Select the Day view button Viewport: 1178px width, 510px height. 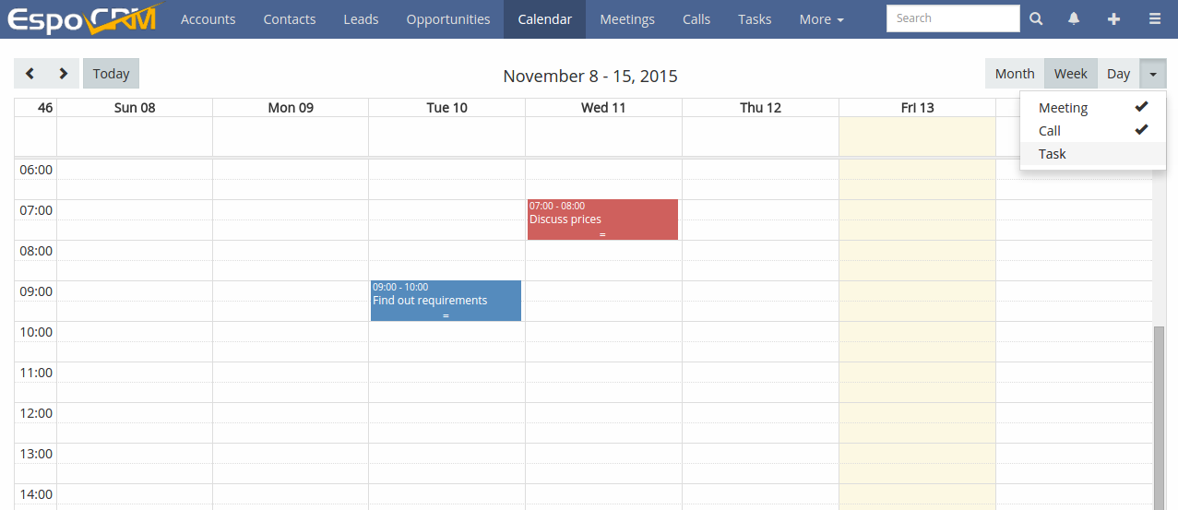1118,74
